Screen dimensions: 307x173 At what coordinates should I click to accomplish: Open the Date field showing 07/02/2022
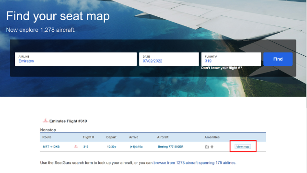pyautogui.click(x=169, y=59)
